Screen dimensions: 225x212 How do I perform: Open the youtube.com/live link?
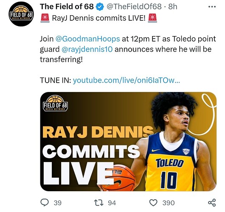pos(126,80)
